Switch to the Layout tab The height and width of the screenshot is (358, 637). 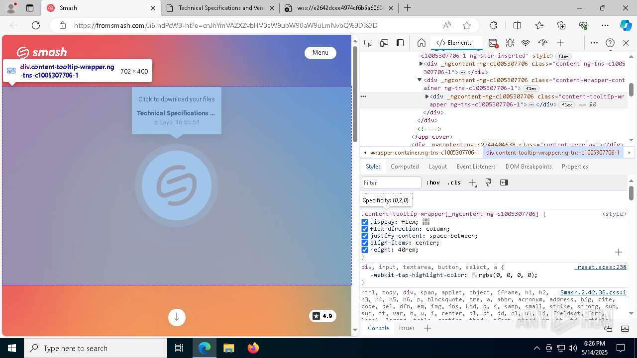438,167
